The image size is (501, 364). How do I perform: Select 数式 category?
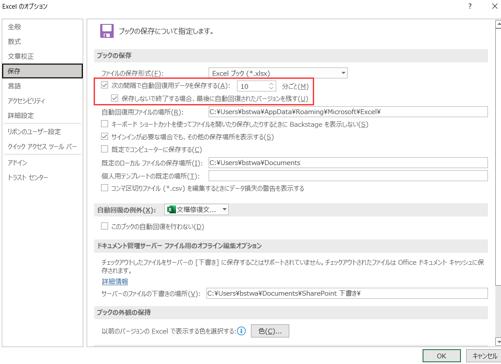point(42,41)
